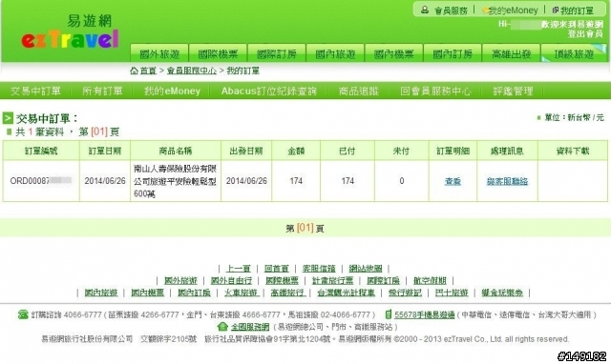Select 回會員服務中心 menu item
This screenshot has height=364, width=611.
pyautogui.click(x=435, y=91)
